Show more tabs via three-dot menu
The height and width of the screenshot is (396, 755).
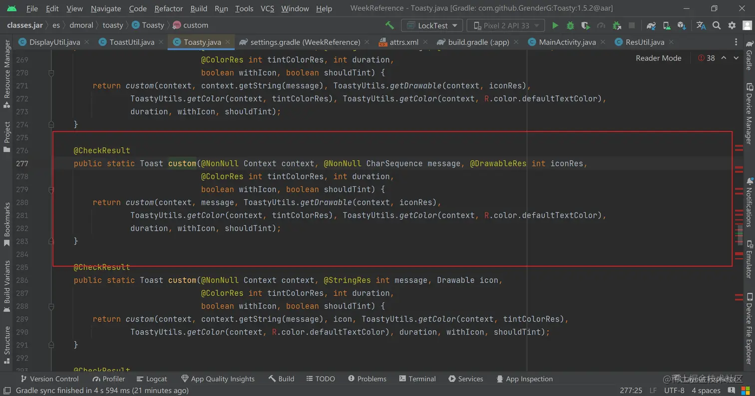[x=736, y=42]
